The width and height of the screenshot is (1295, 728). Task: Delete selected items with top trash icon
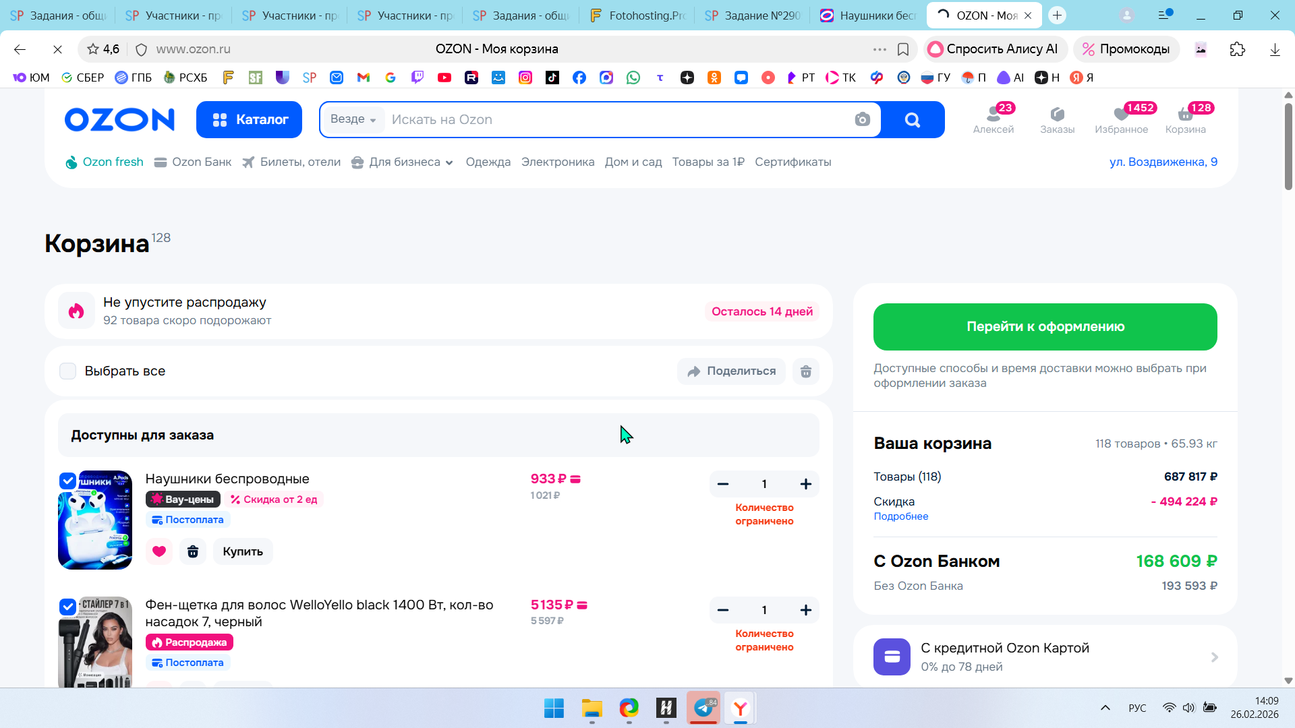click(805, 371)
